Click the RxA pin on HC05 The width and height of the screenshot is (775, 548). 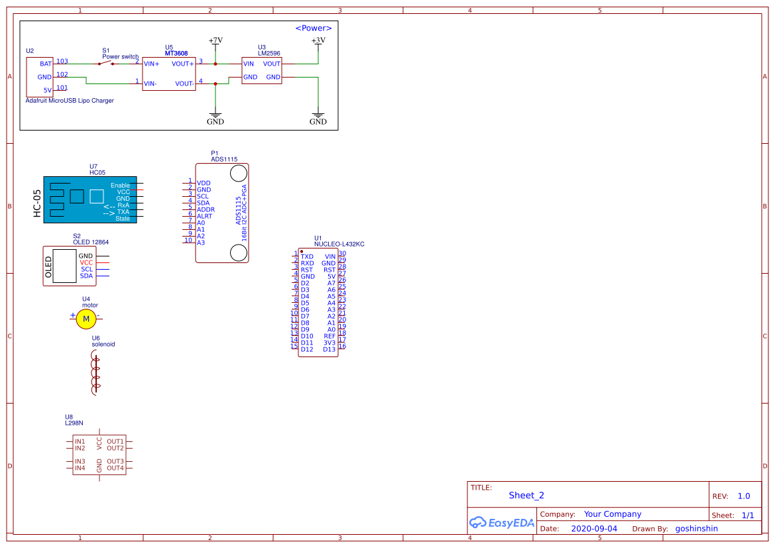coord(123,205)
